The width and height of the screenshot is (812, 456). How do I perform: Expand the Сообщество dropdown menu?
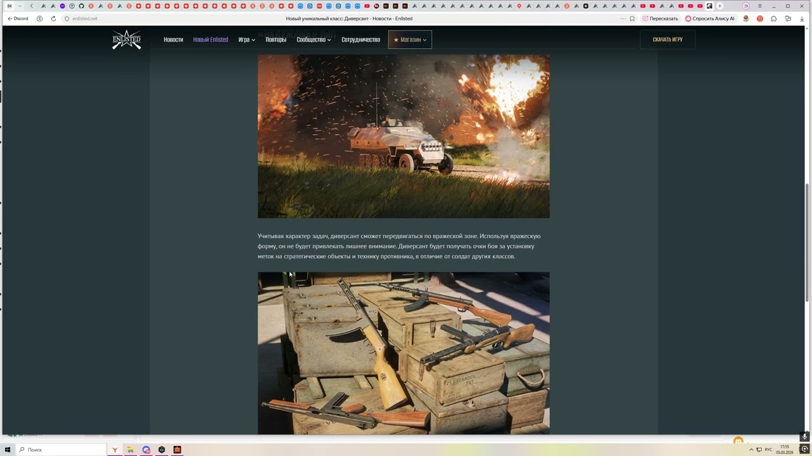313,40
